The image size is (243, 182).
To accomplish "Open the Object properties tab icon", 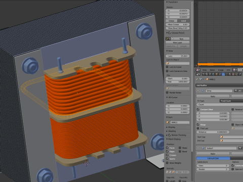I will 217,74.
